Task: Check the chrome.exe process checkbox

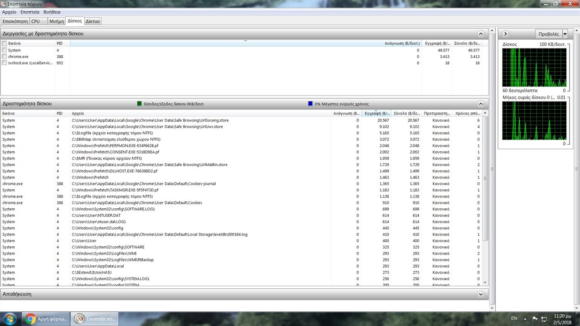Action: (x=5, y=57)
